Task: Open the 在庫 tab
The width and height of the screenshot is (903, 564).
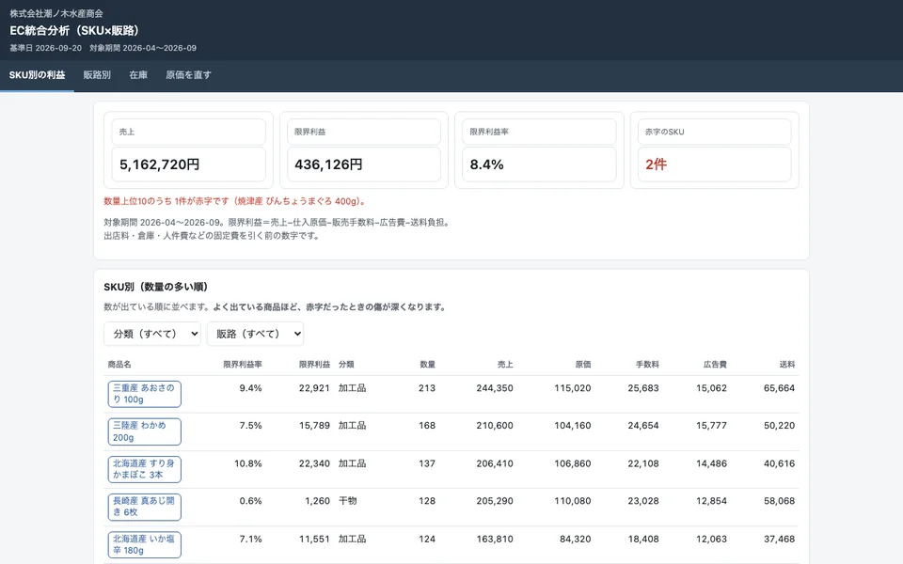Action: point(138,75)
